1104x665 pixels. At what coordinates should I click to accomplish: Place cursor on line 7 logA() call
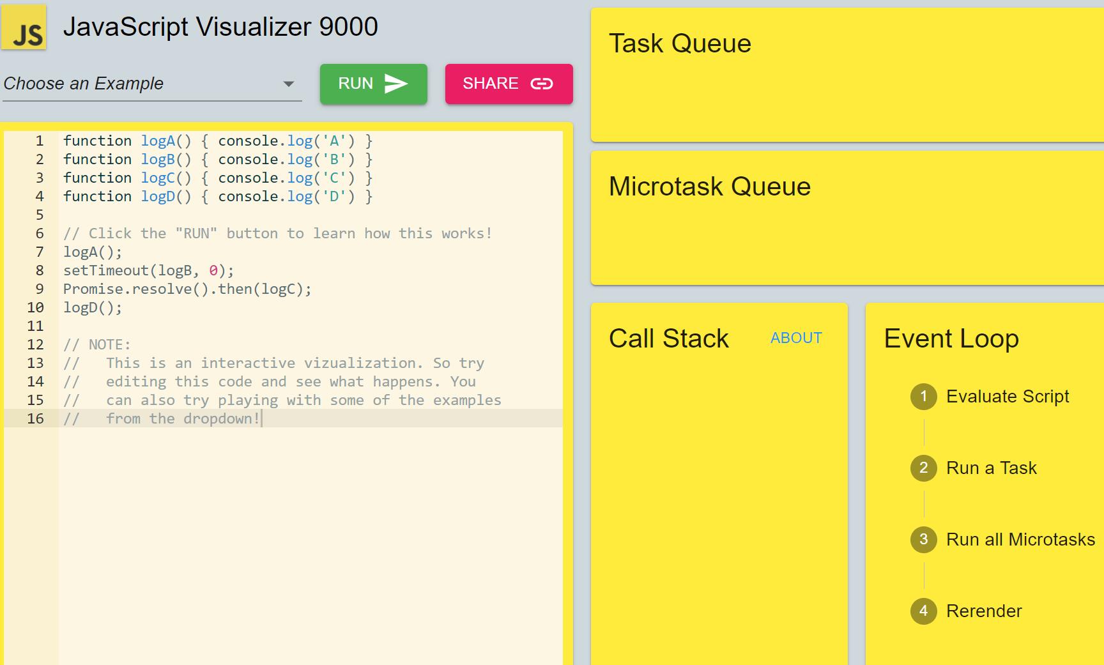(x=92, y=252)
